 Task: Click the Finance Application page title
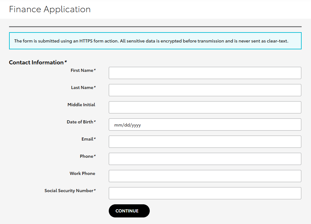click(x=50, y=9)
